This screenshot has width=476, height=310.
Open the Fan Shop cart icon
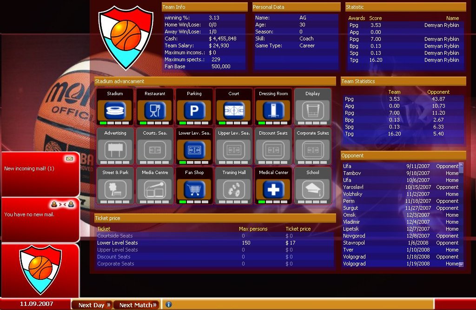click(x=194, y=189)
